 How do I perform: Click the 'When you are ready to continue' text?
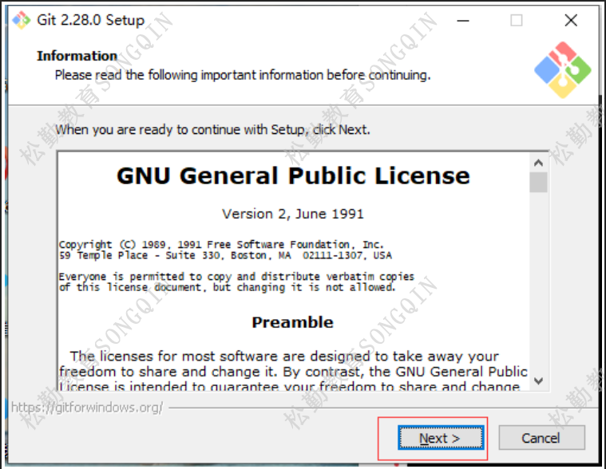(x=212, y=130)
